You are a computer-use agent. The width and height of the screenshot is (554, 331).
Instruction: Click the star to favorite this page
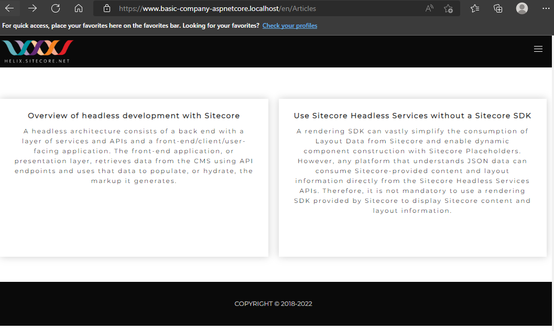[448, 8]
